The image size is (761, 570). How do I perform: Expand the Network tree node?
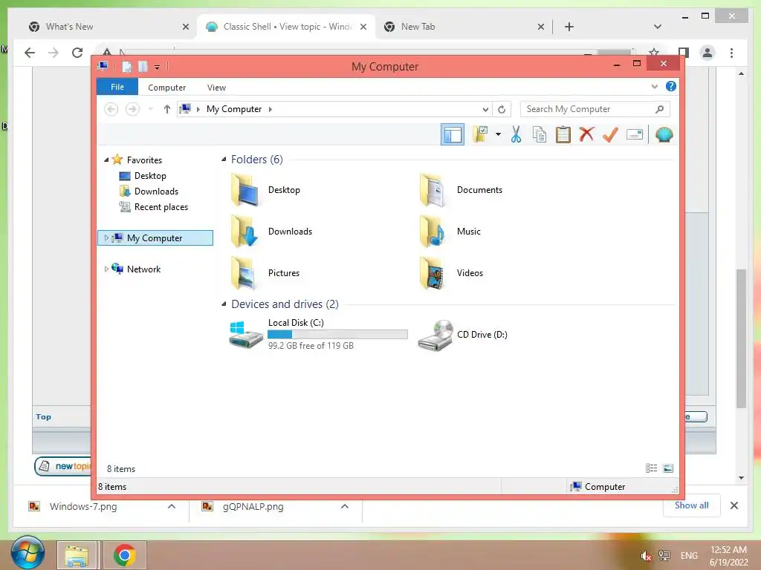point(106,269)
